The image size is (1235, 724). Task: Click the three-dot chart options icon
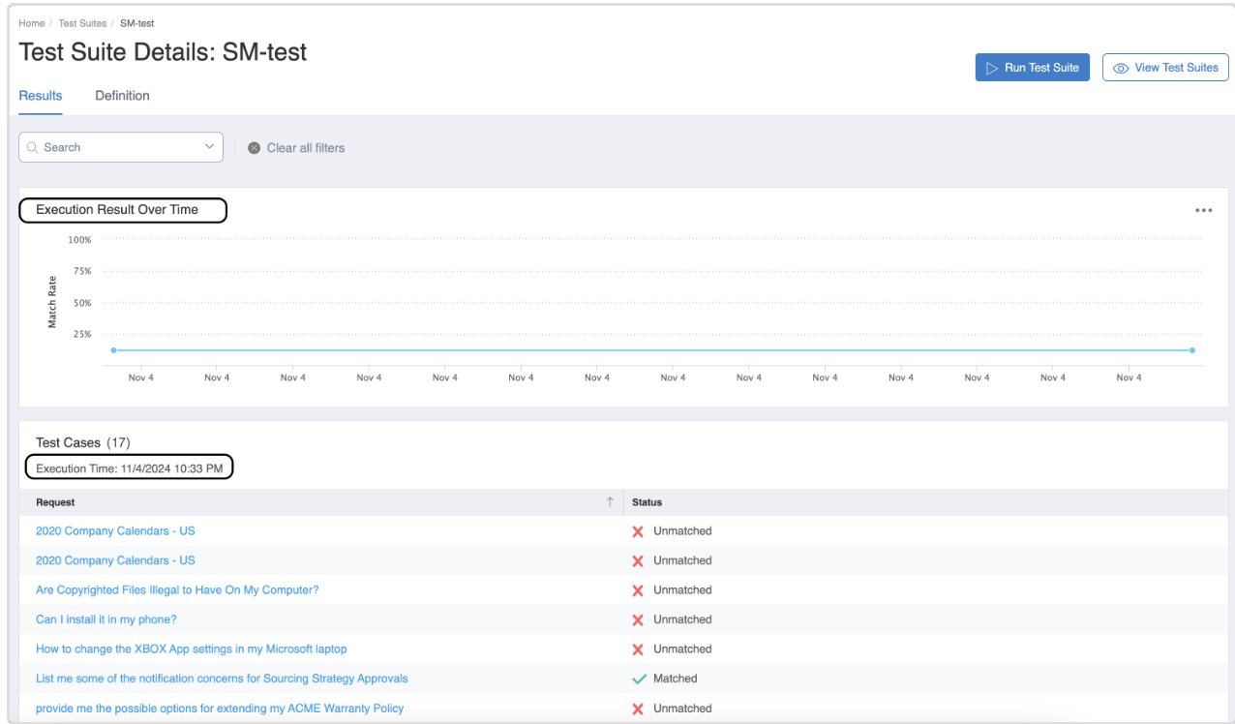(1203, 210)
